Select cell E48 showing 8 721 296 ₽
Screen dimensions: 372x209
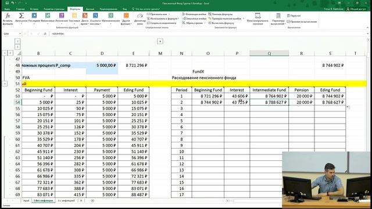[x=134, y=66]
